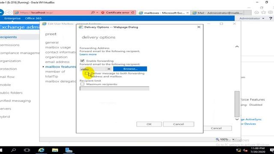The height and width of the screenshot is (154, 274).
Task: Switch to the Office 365 tab
Action: [x=33, y=18]
